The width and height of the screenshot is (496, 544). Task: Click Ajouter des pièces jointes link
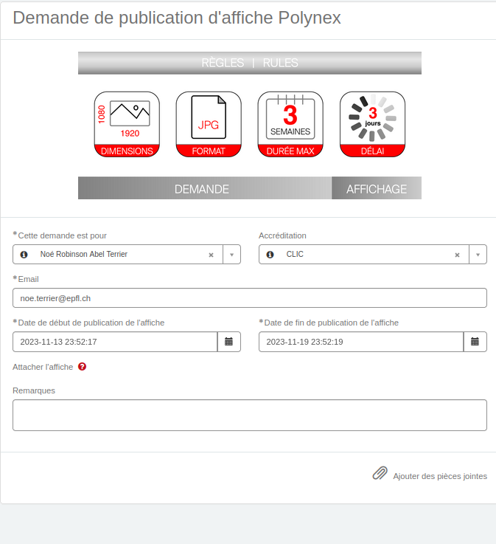[x=439, y=476]
